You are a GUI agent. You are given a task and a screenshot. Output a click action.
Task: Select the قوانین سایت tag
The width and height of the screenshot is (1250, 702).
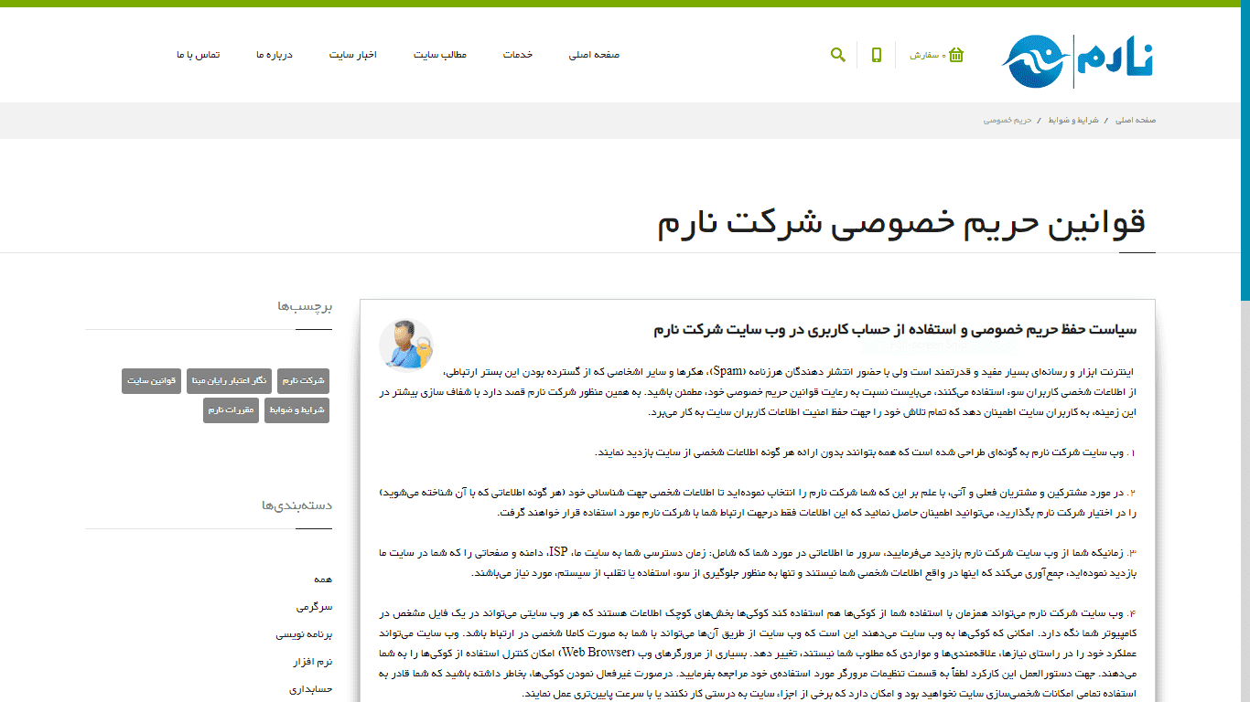click(151, 381)
